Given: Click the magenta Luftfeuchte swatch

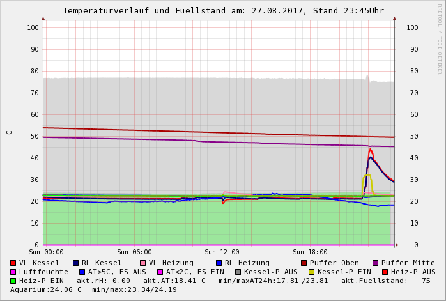Looking at the screenshot, I should 13,272.
